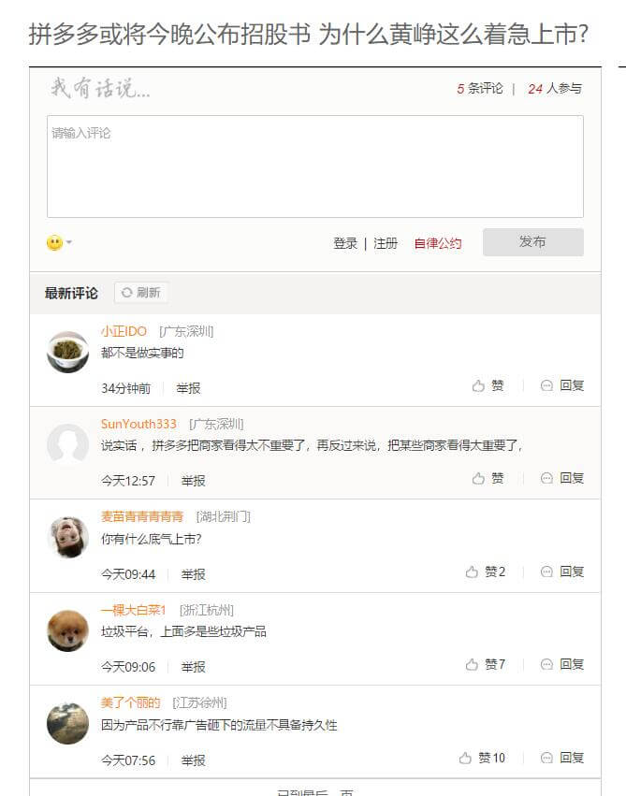This screenshot has width=626, height=796.
Task: Select the 最新评论 heading tab
Action: pos(71,293)
